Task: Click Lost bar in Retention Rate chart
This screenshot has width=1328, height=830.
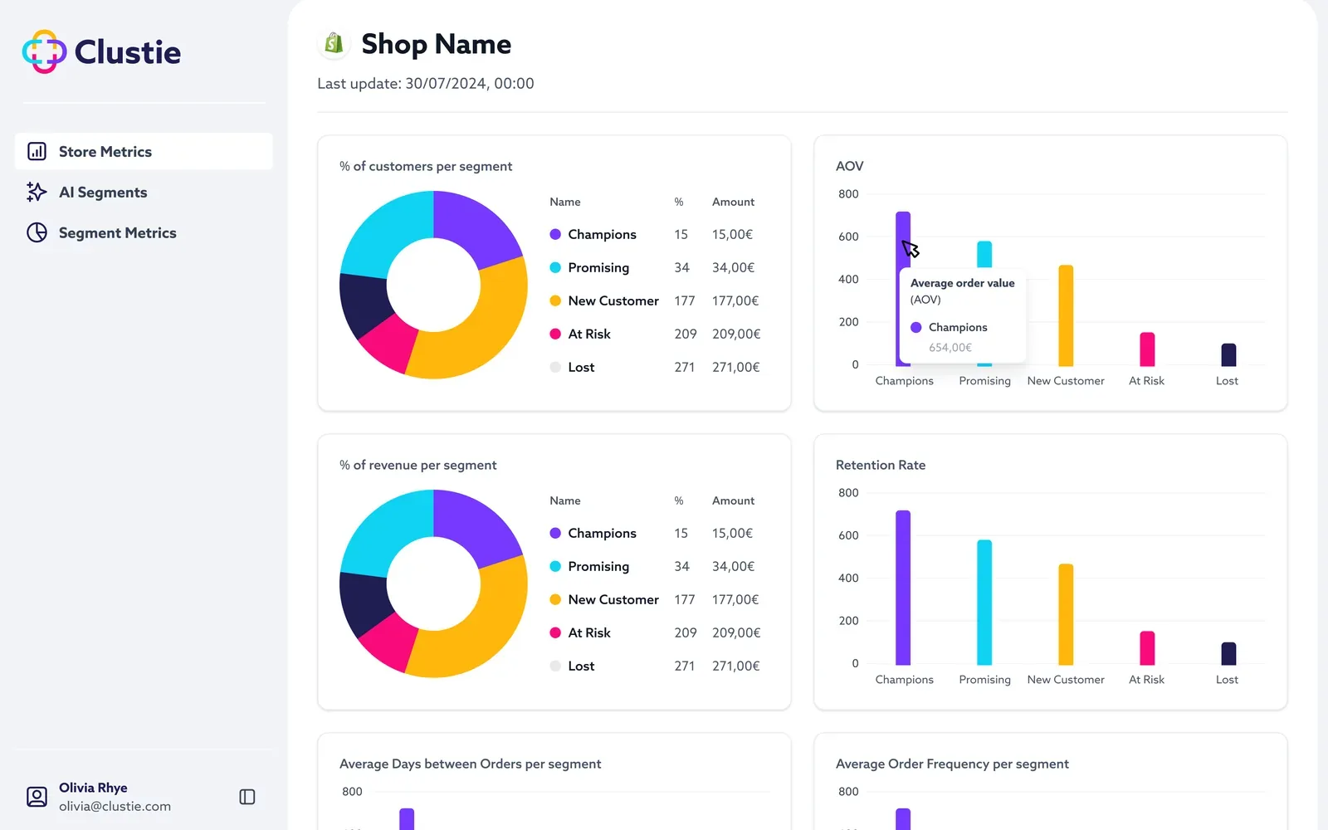Action: 1228,653
